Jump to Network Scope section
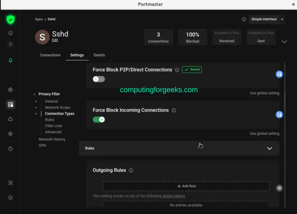The image size is (297, 214). [x=57, y=107]
